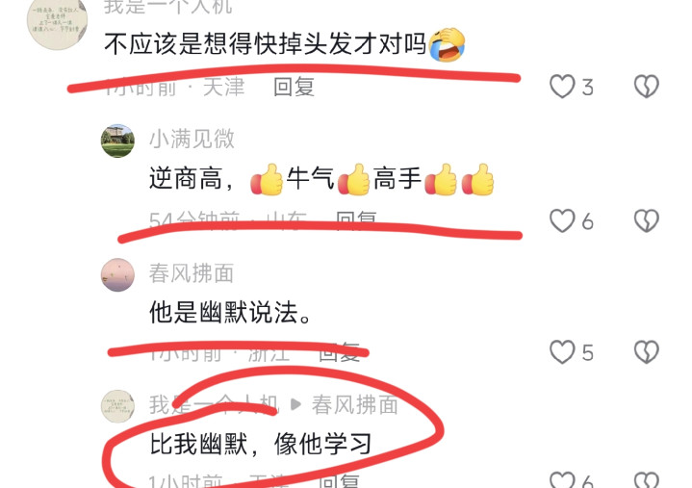Open top commenter's text avatar
The image size is (692, 488).
pyautogui.click(x=57, y=20)
